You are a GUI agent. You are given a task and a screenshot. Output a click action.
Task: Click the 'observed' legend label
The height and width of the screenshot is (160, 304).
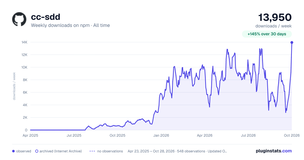point(24,151)
